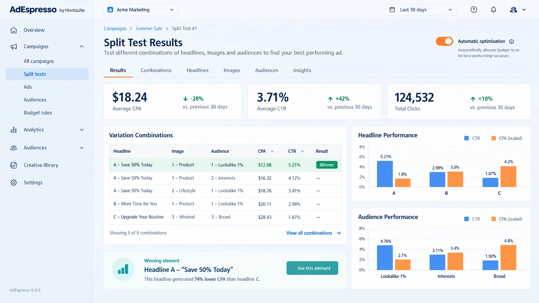
Task: Go to Summer Sale breadcrumb link
Action: (x=149, y=29)
